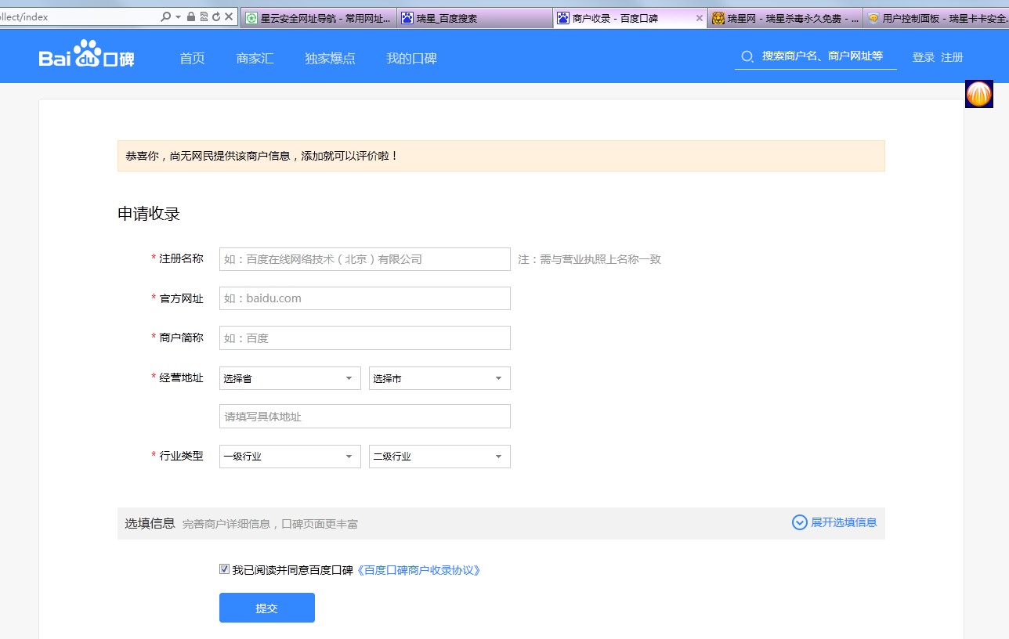The image size is (1009, 639).
Task: Refresh the page using the address bar icon
Action: point(215,16)
